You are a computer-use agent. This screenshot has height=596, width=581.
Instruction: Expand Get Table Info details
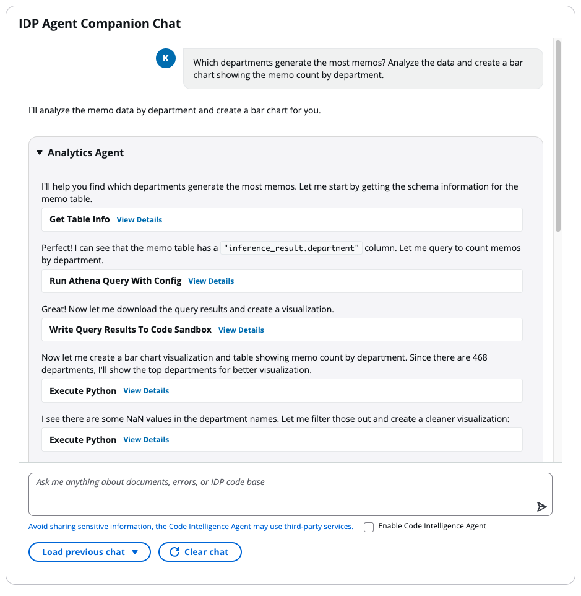click(x=139, y=219)
